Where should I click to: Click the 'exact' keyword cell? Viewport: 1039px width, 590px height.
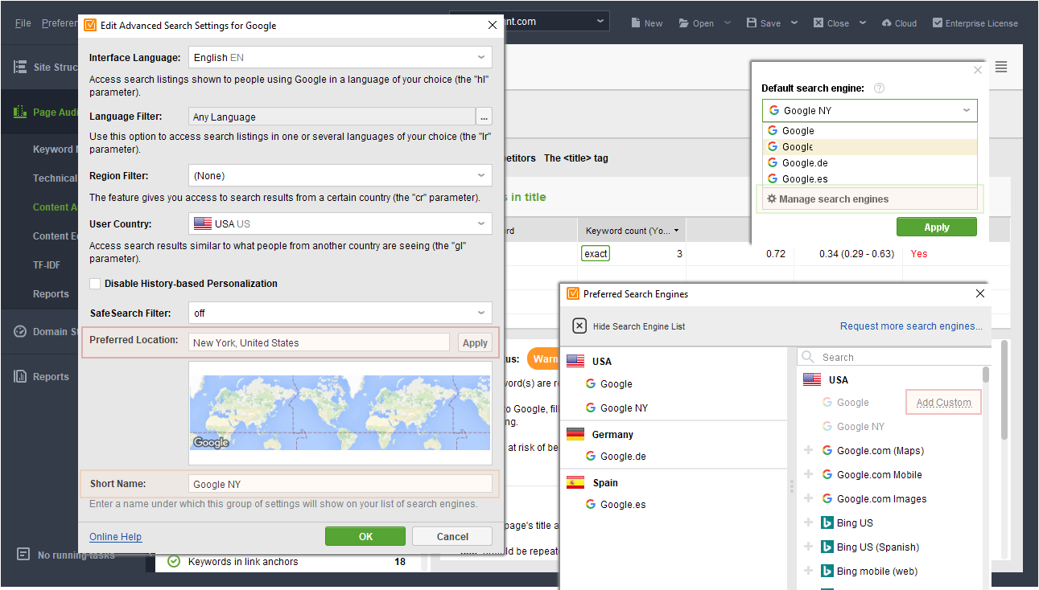(x=596, y=253)
